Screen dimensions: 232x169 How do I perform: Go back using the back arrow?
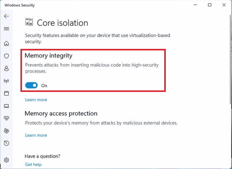pos(6,16)
